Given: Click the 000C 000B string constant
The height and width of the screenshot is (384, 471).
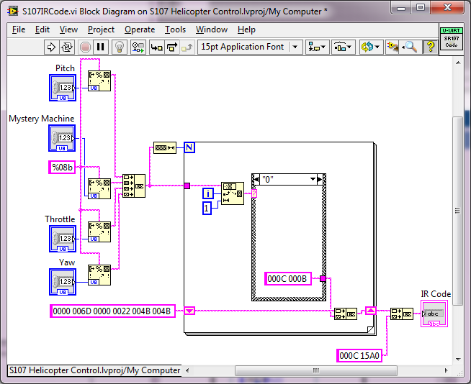Looking at the screenshot, I should pos(288,279).
